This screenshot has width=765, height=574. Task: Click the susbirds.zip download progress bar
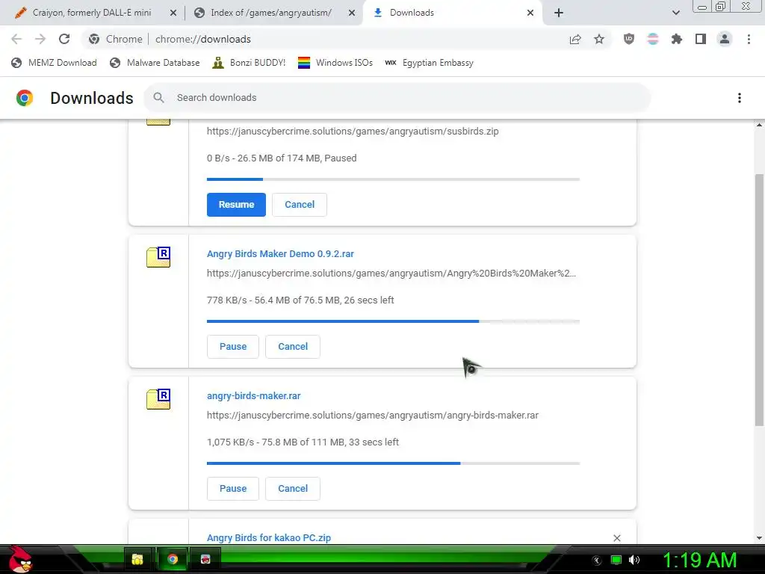click(x=393, y=179)
